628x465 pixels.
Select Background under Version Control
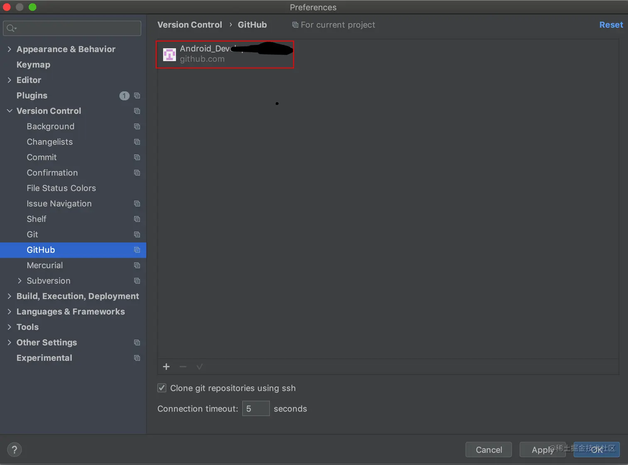(x=51, y=126)
